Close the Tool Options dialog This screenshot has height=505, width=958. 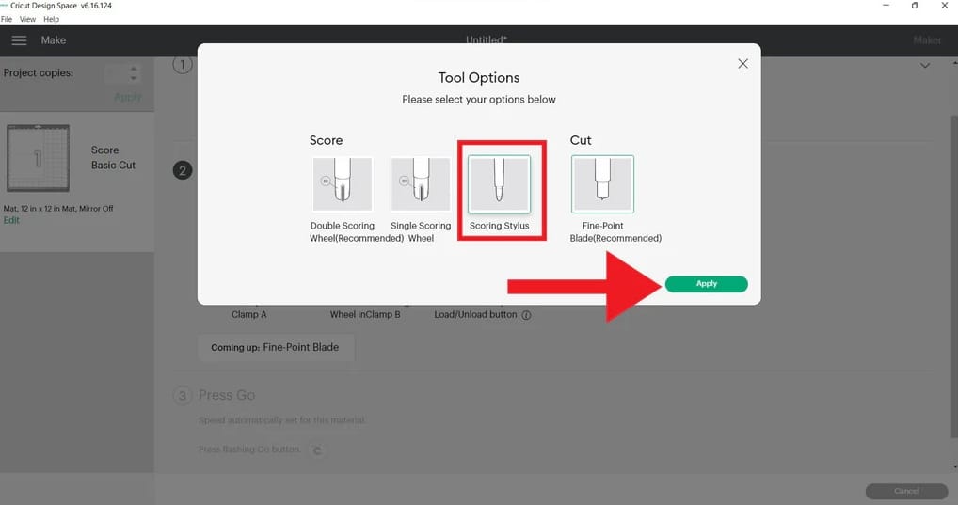742,64
